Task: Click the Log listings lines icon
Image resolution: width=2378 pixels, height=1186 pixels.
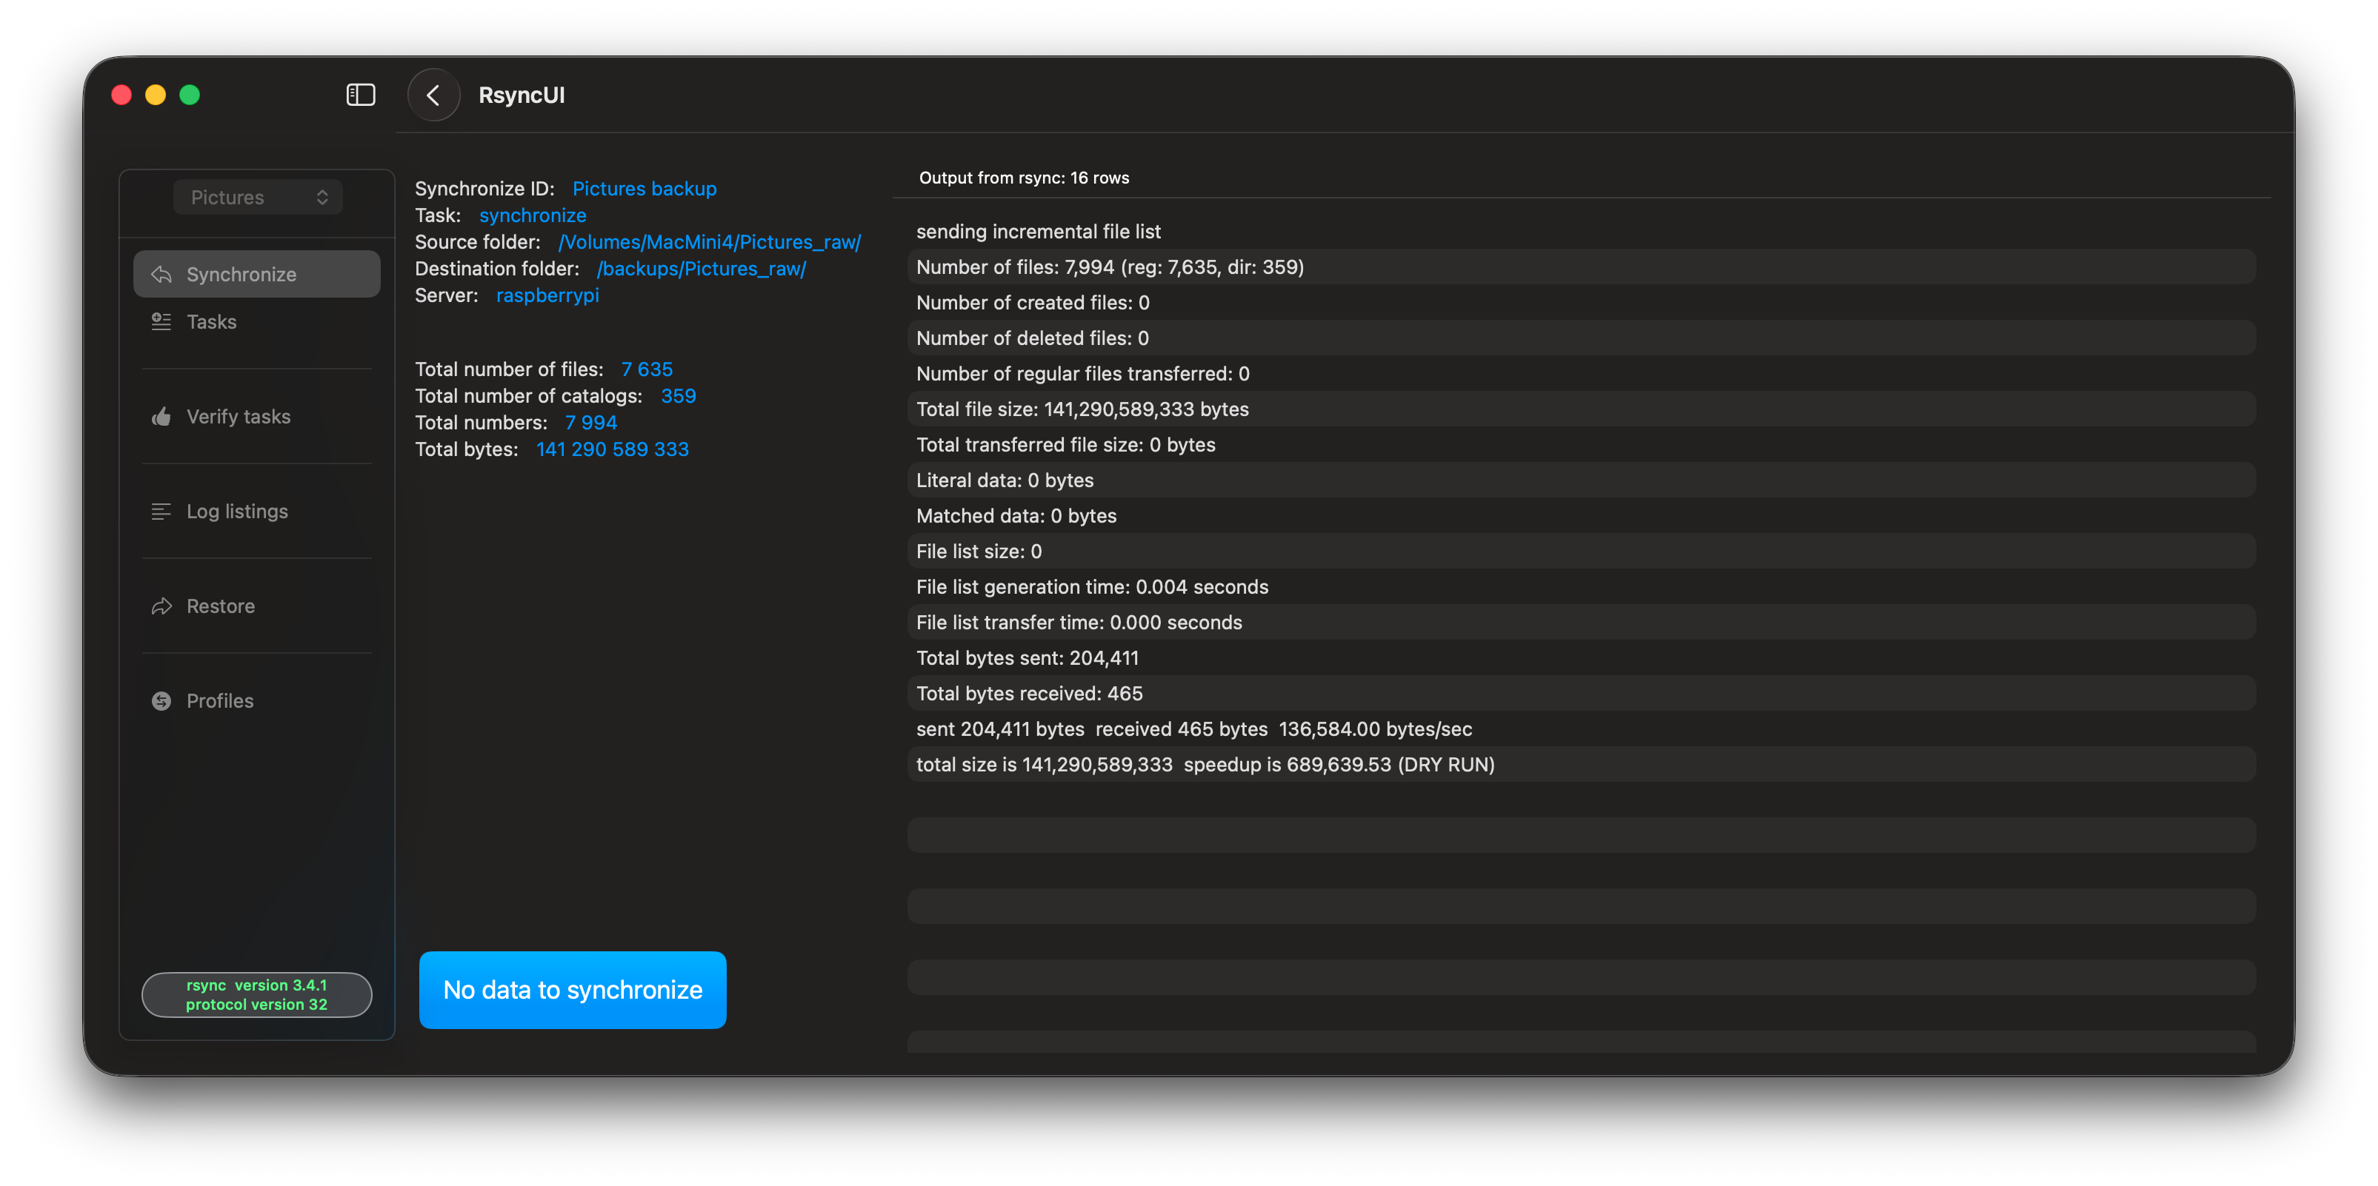Action: [161, 511]
